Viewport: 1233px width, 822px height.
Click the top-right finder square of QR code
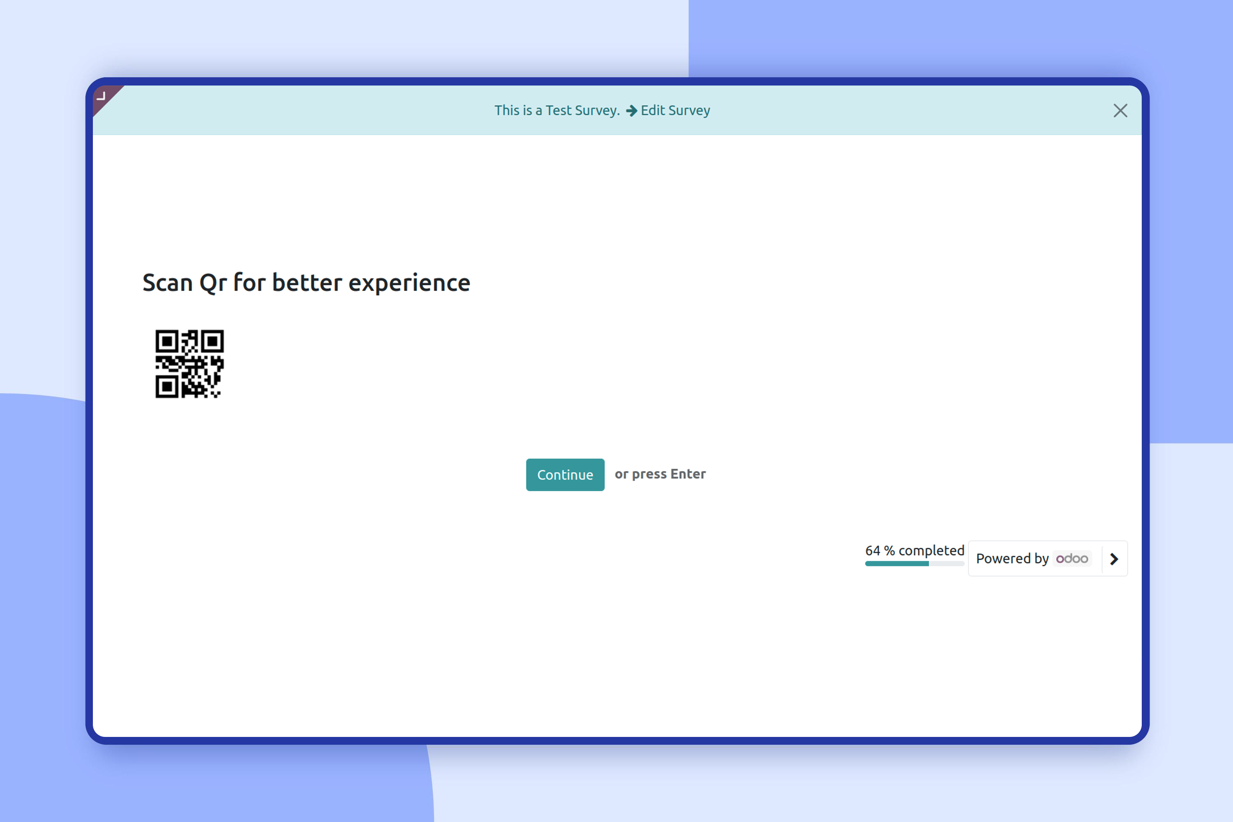click(212, 342)
